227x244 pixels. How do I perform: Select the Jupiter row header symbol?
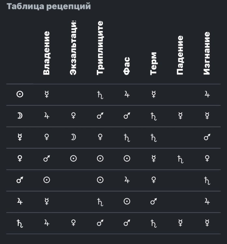point(20,201)
